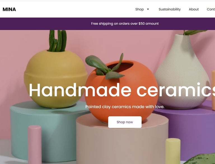Image resolution: width=215 pixels, height=164 pixels.
Task: Click the free shipping announcement text
Action: click(125, 24)
